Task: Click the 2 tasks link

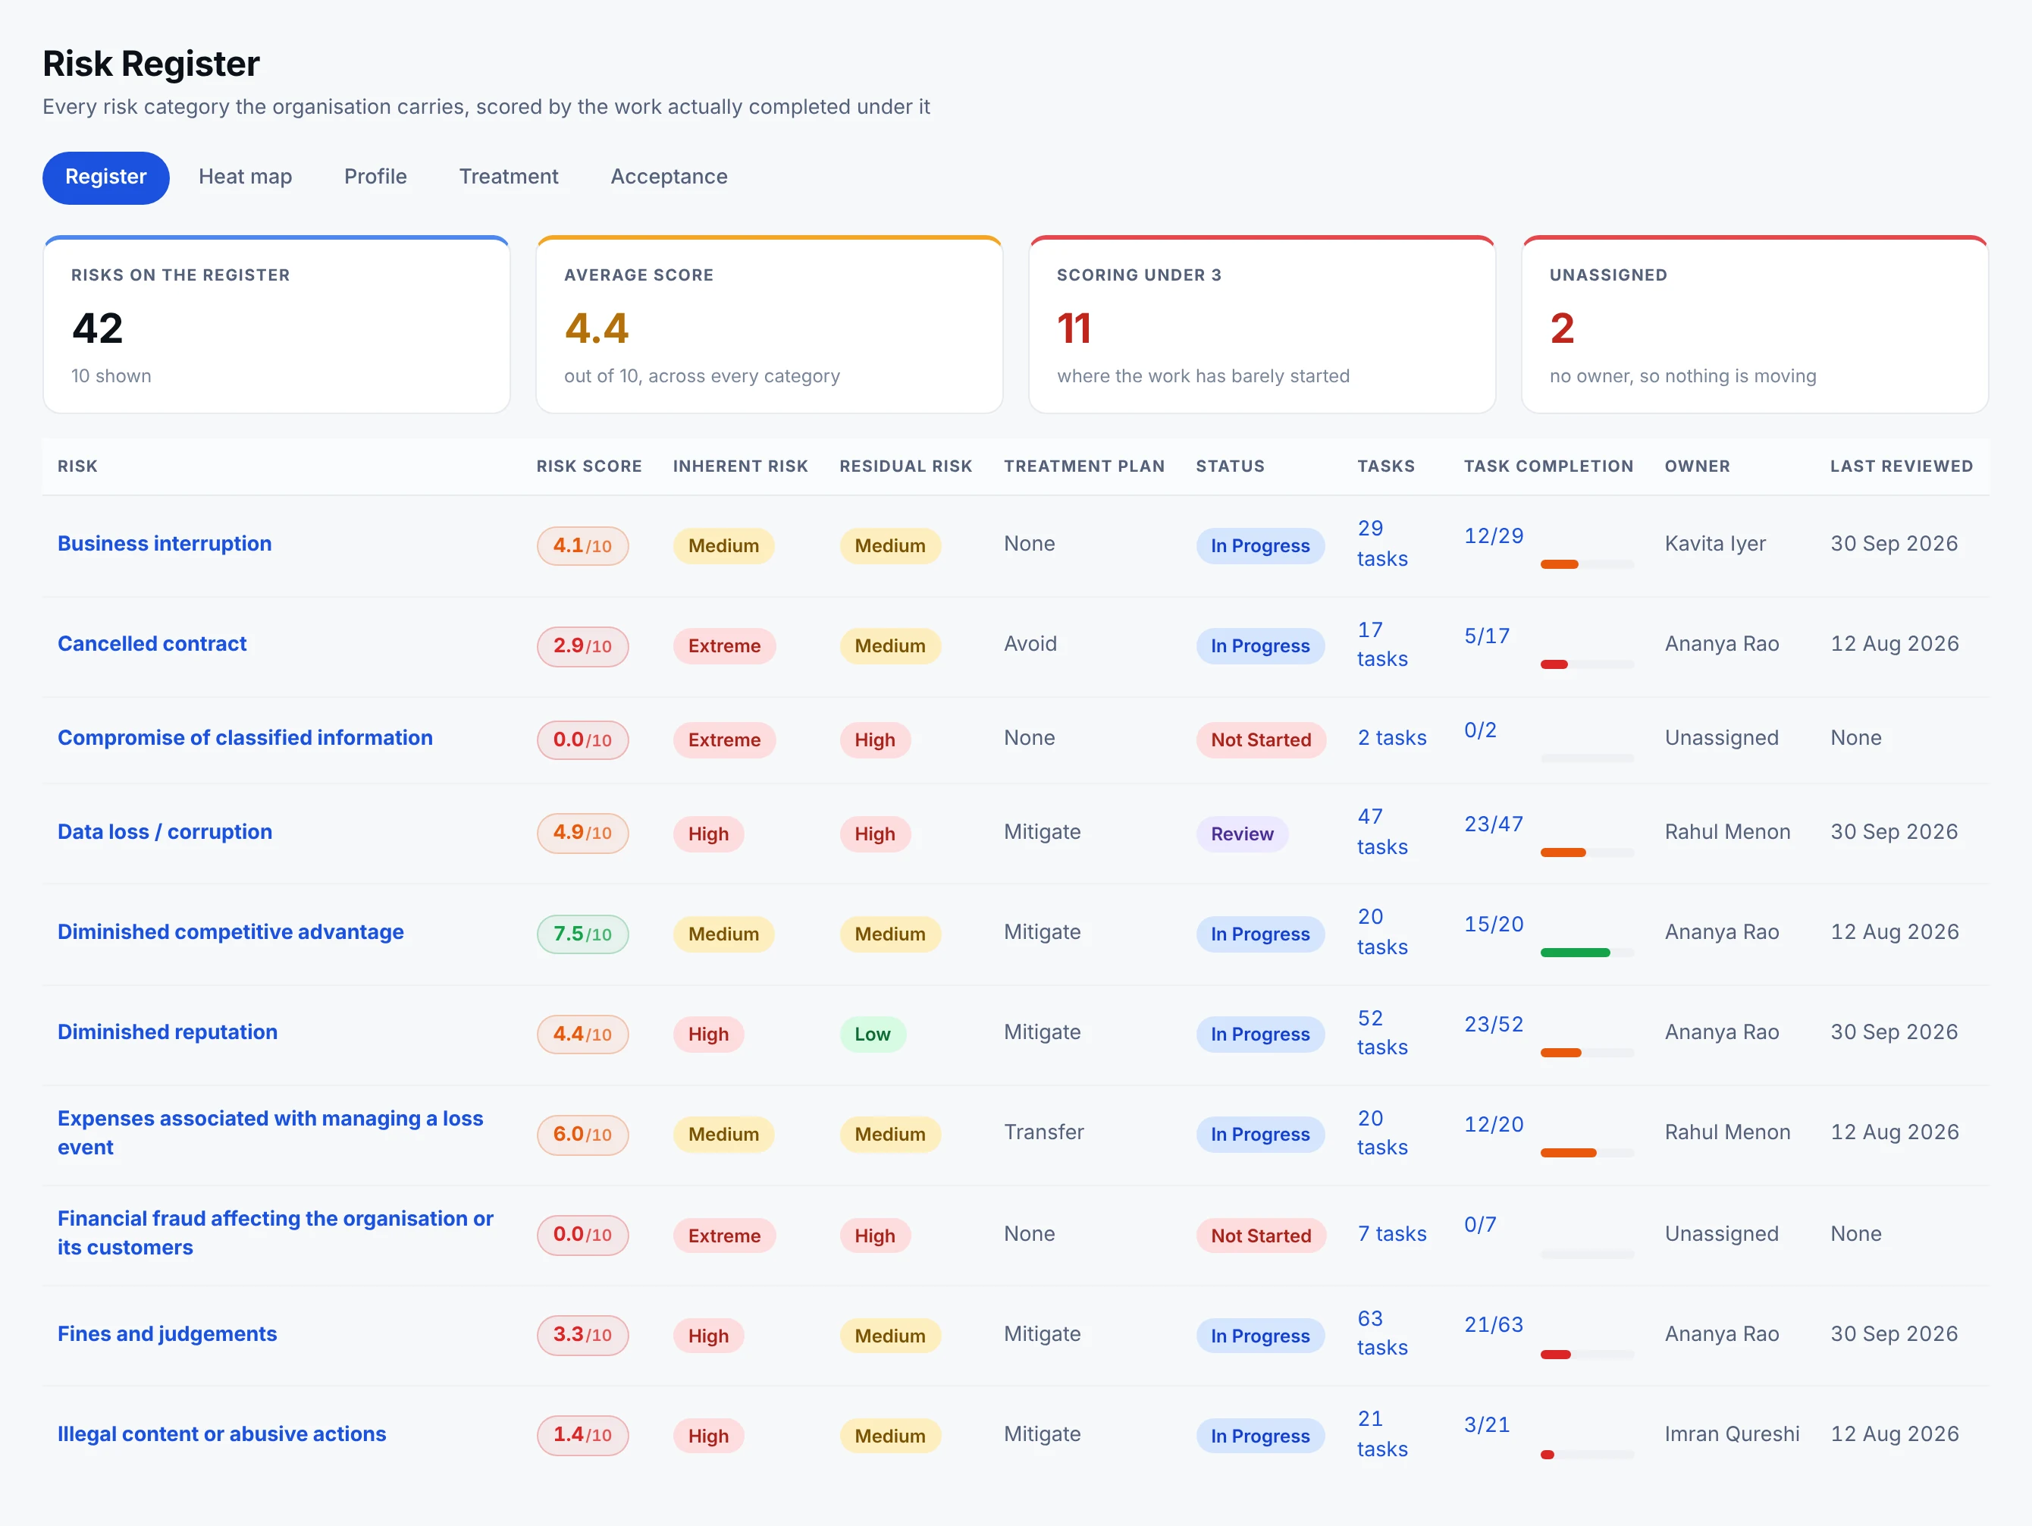Action: [1392, 738]
